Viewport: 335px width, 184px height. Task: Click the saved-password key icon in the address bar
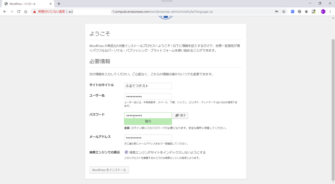pyautogui.click(x=277, y=12)
